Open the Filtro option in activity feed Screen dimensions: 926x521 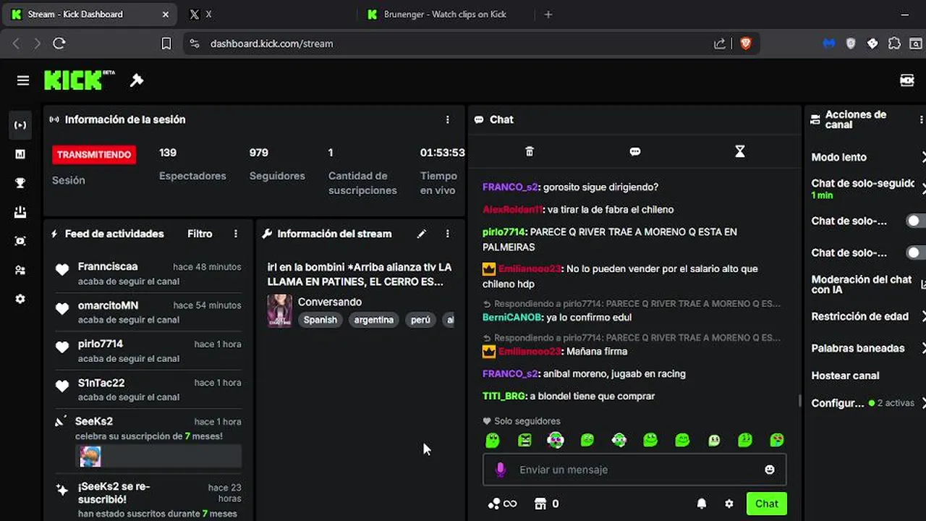[x=200, y=234]
